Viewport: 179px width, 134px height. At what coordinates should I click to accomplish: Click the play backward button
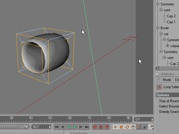[x=69, y=127]
